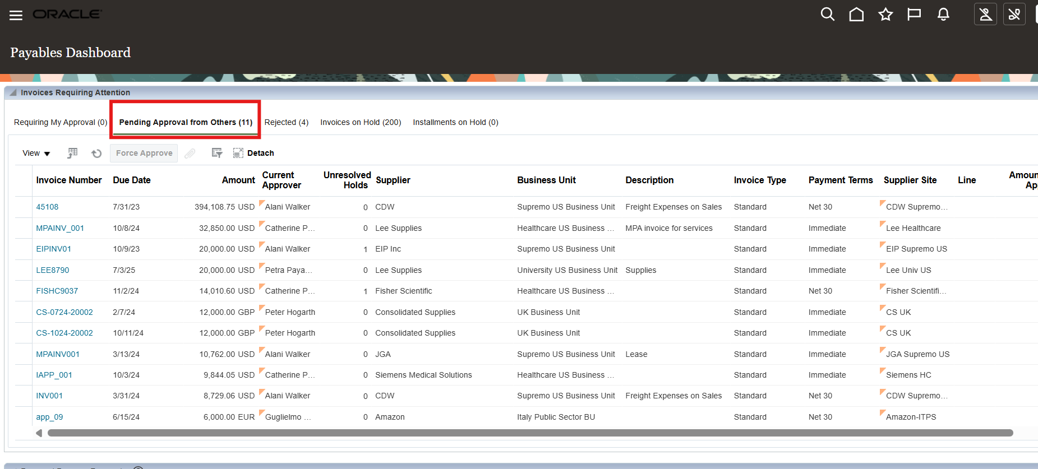Image resolution: width=1038 pixels, height=469 pixels.
Task: Open invoice IAPP_001
Action: (x=54, y=375)
